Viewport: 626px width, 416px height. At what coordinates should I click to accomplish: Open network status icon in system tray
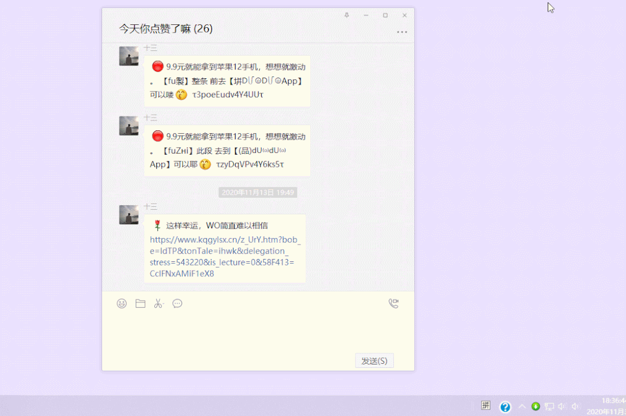[549, 407]
